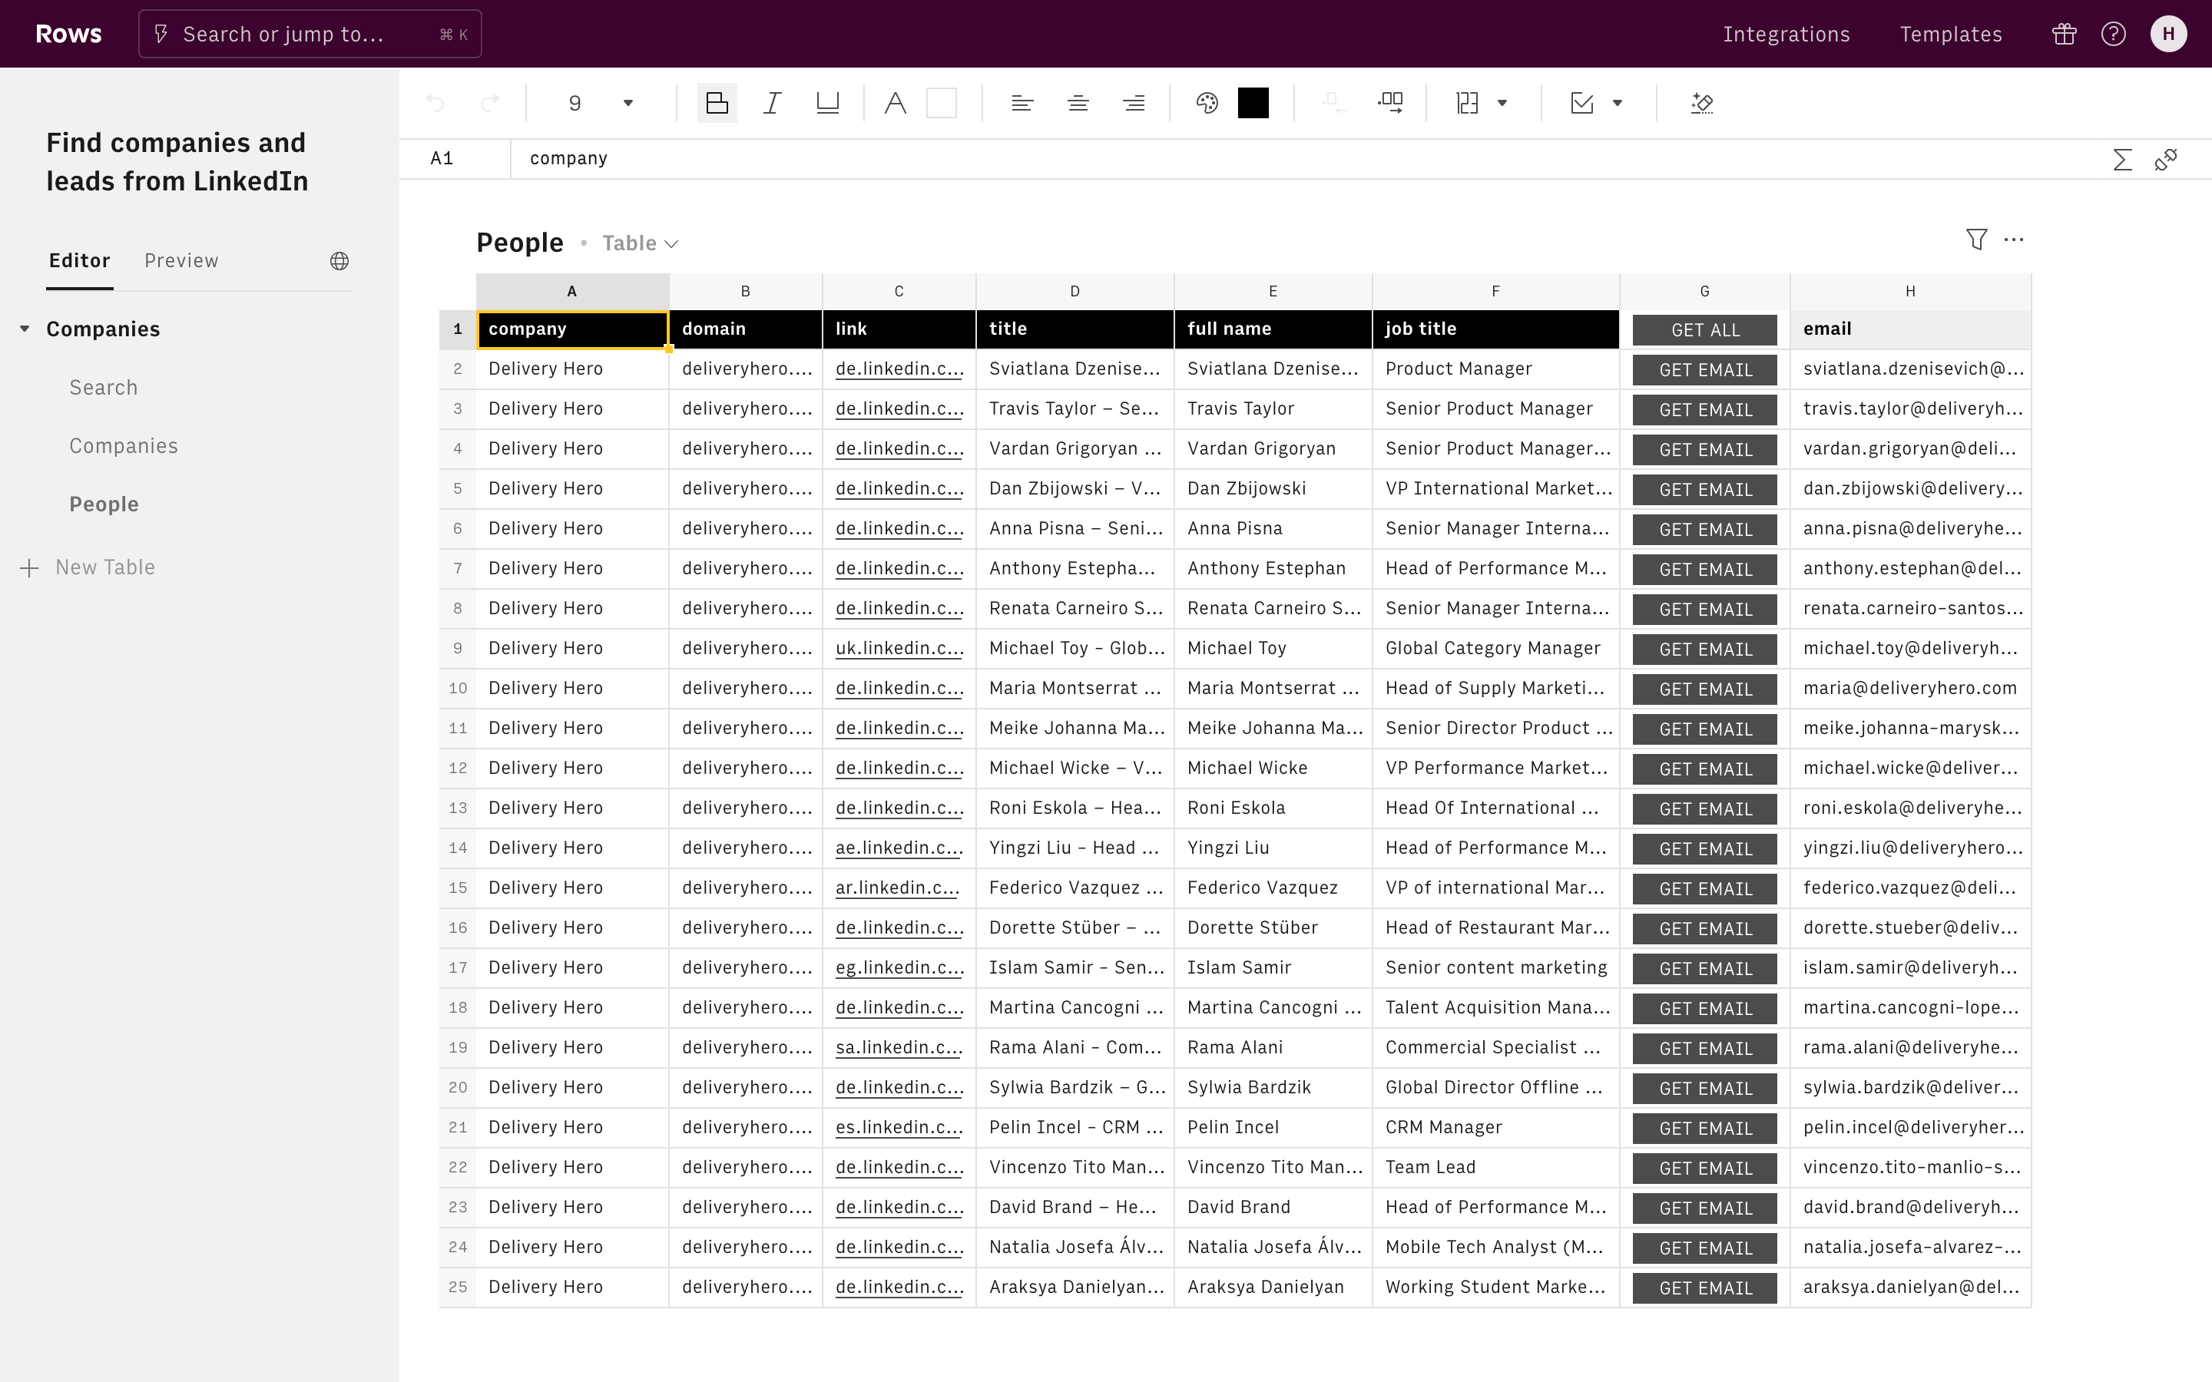Click the undo arrow icon
This screenshot has width=2212, height=1382.
coord(435,104)
